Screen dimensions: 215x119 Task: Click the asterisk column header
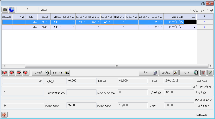pyautogui.click(x=205, y=17)
